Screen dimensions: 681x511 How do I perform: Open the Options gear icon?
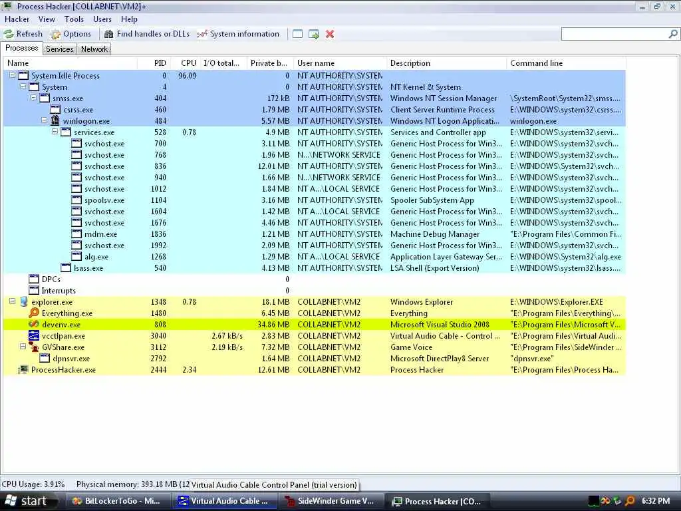pyautogui.click(x=55, y=35)
